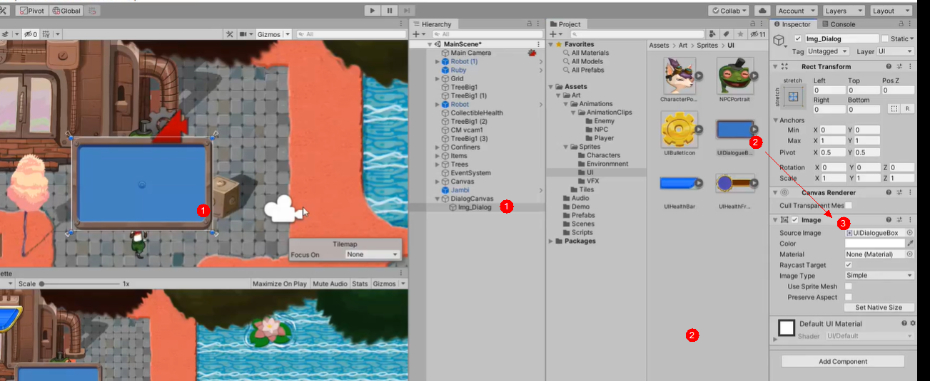Click the scene tools wrench icon
930x381 pixels.
[229, 34]
